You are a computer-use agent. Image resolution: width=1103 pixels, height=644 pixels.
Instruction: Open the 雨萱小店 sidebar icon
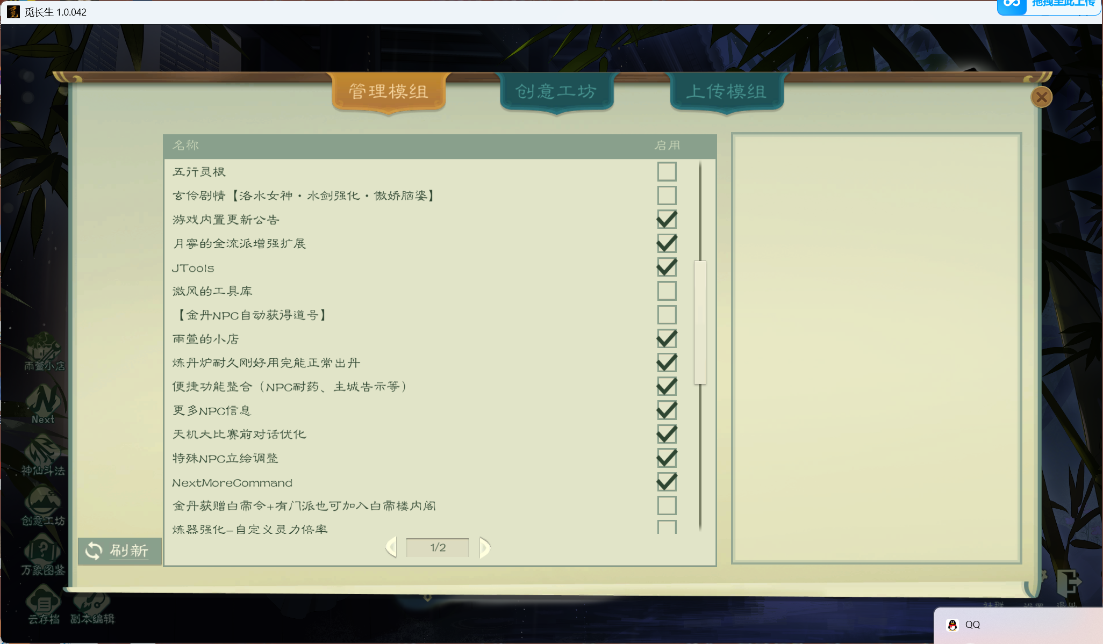43,352
